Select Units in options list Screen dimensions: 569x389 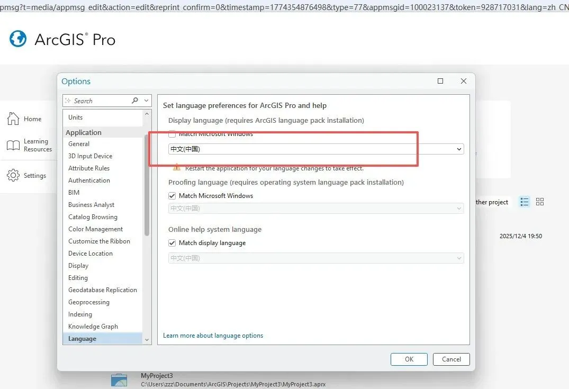(76, 117)
